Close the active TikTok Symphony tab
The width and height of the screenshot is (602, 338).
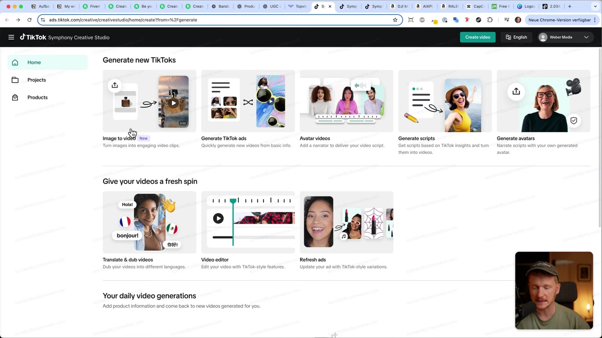pos(330,7)
